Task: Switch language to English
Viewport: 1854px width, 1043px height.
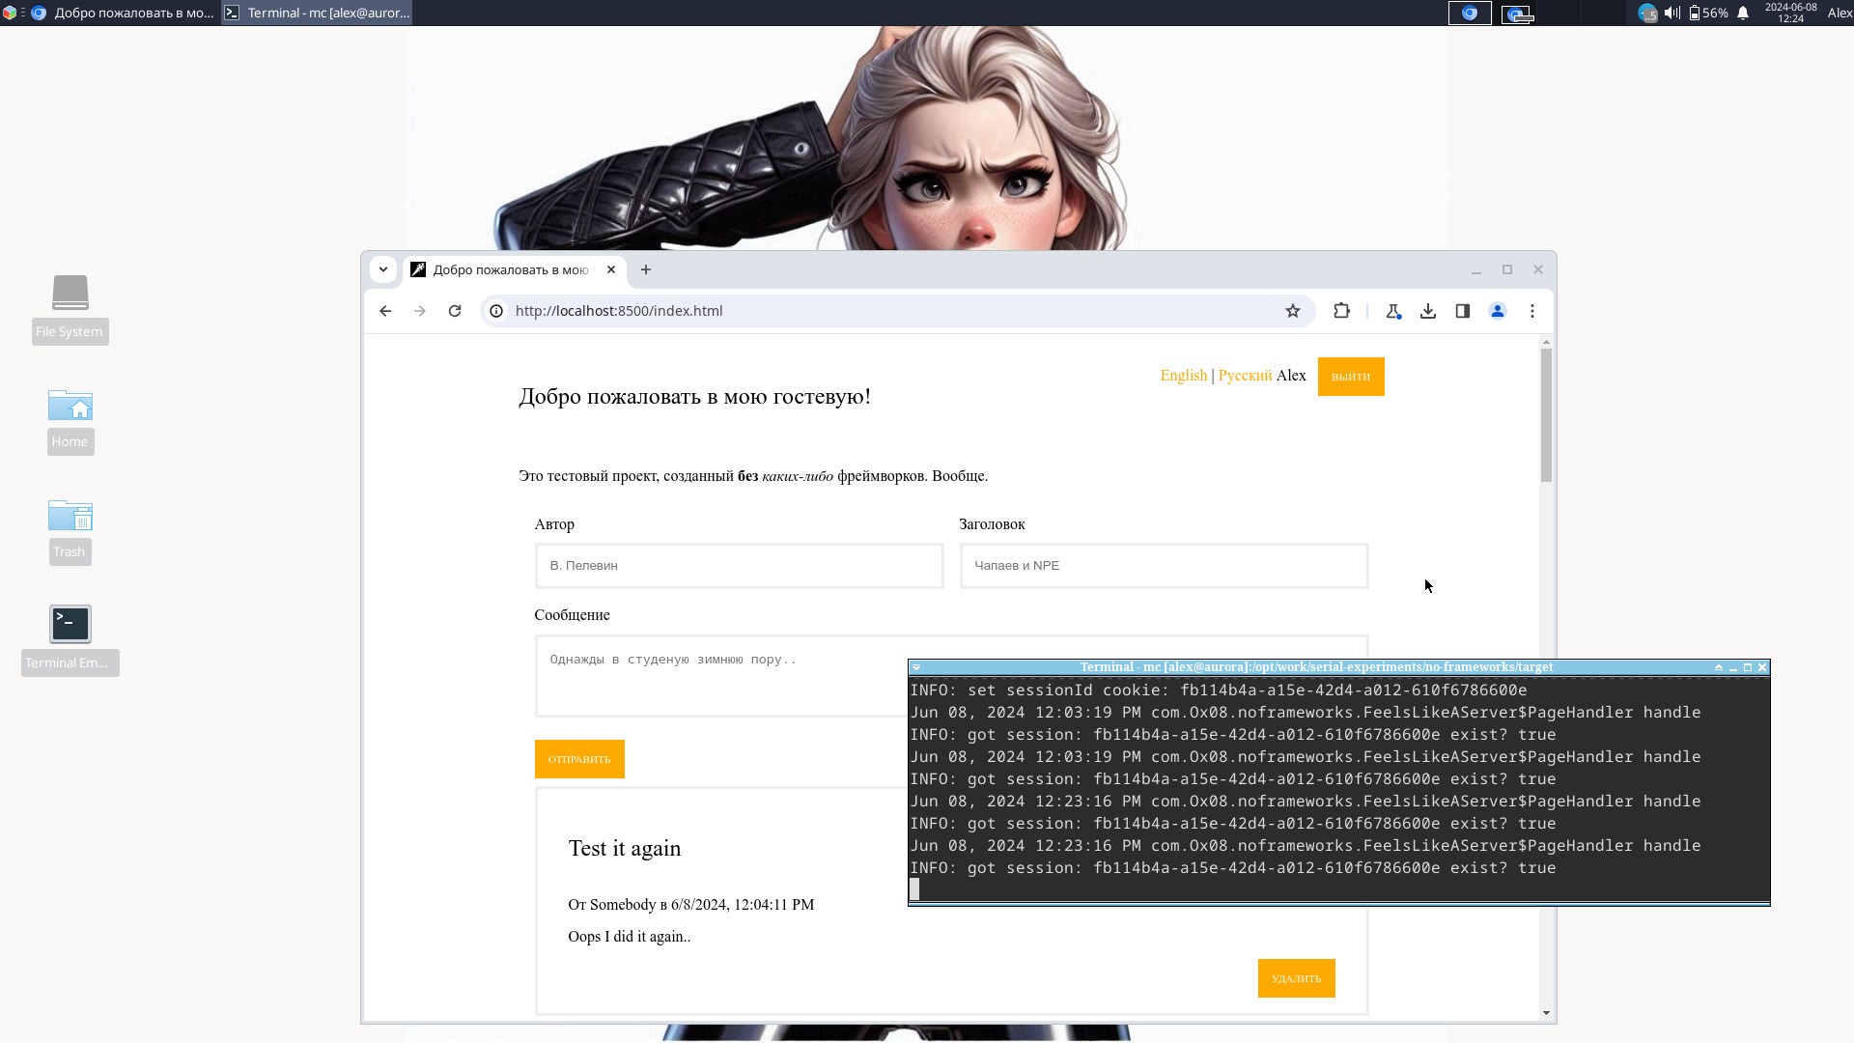Action: coord(1184,376)
